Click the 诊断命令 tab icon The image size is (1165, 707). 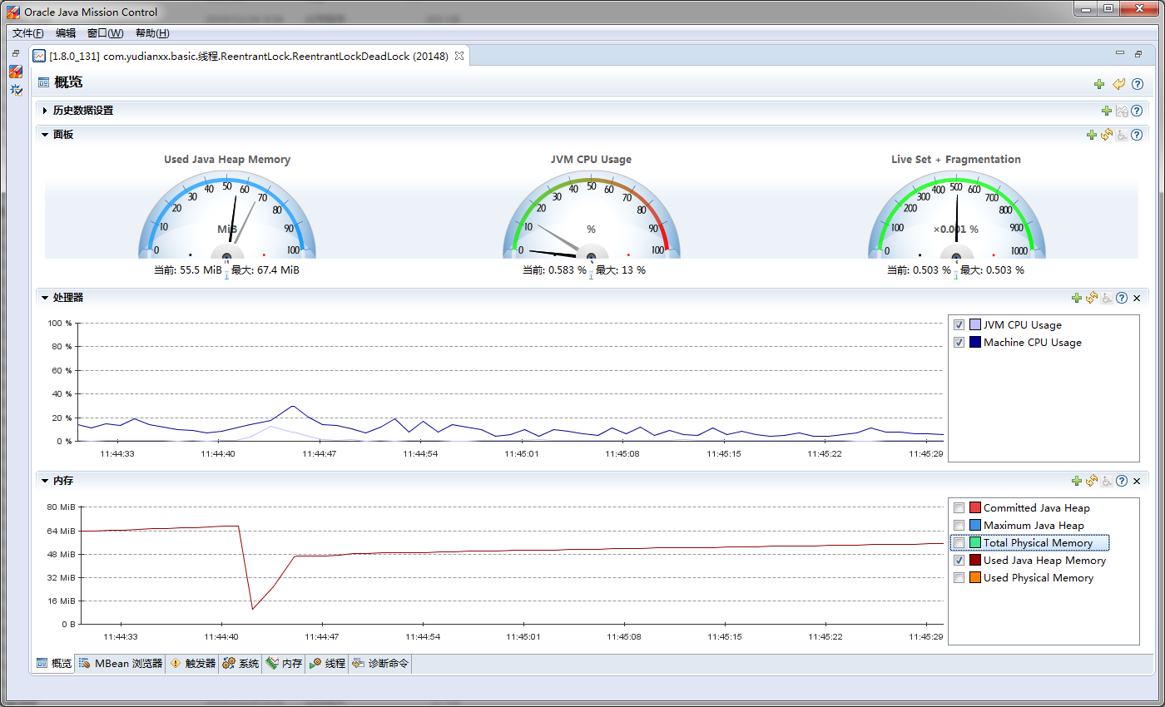358,663
